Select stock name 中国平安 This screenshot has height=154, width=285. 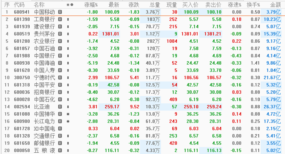tap(44, 85)
